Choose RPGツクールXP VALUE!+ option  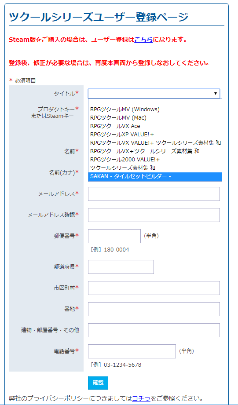pos(155,134)
